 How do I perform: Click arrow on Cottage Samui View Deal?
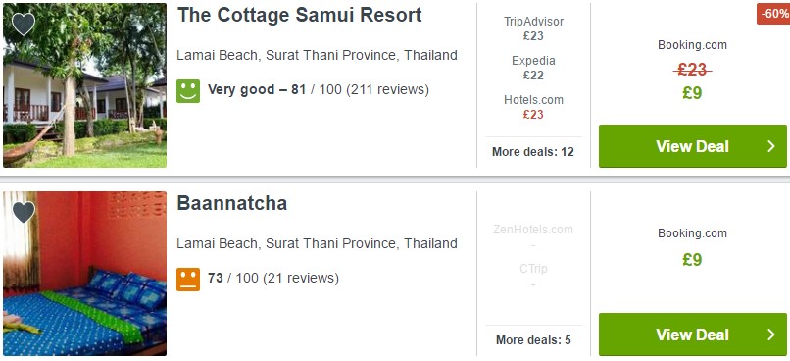coord(770,146)
